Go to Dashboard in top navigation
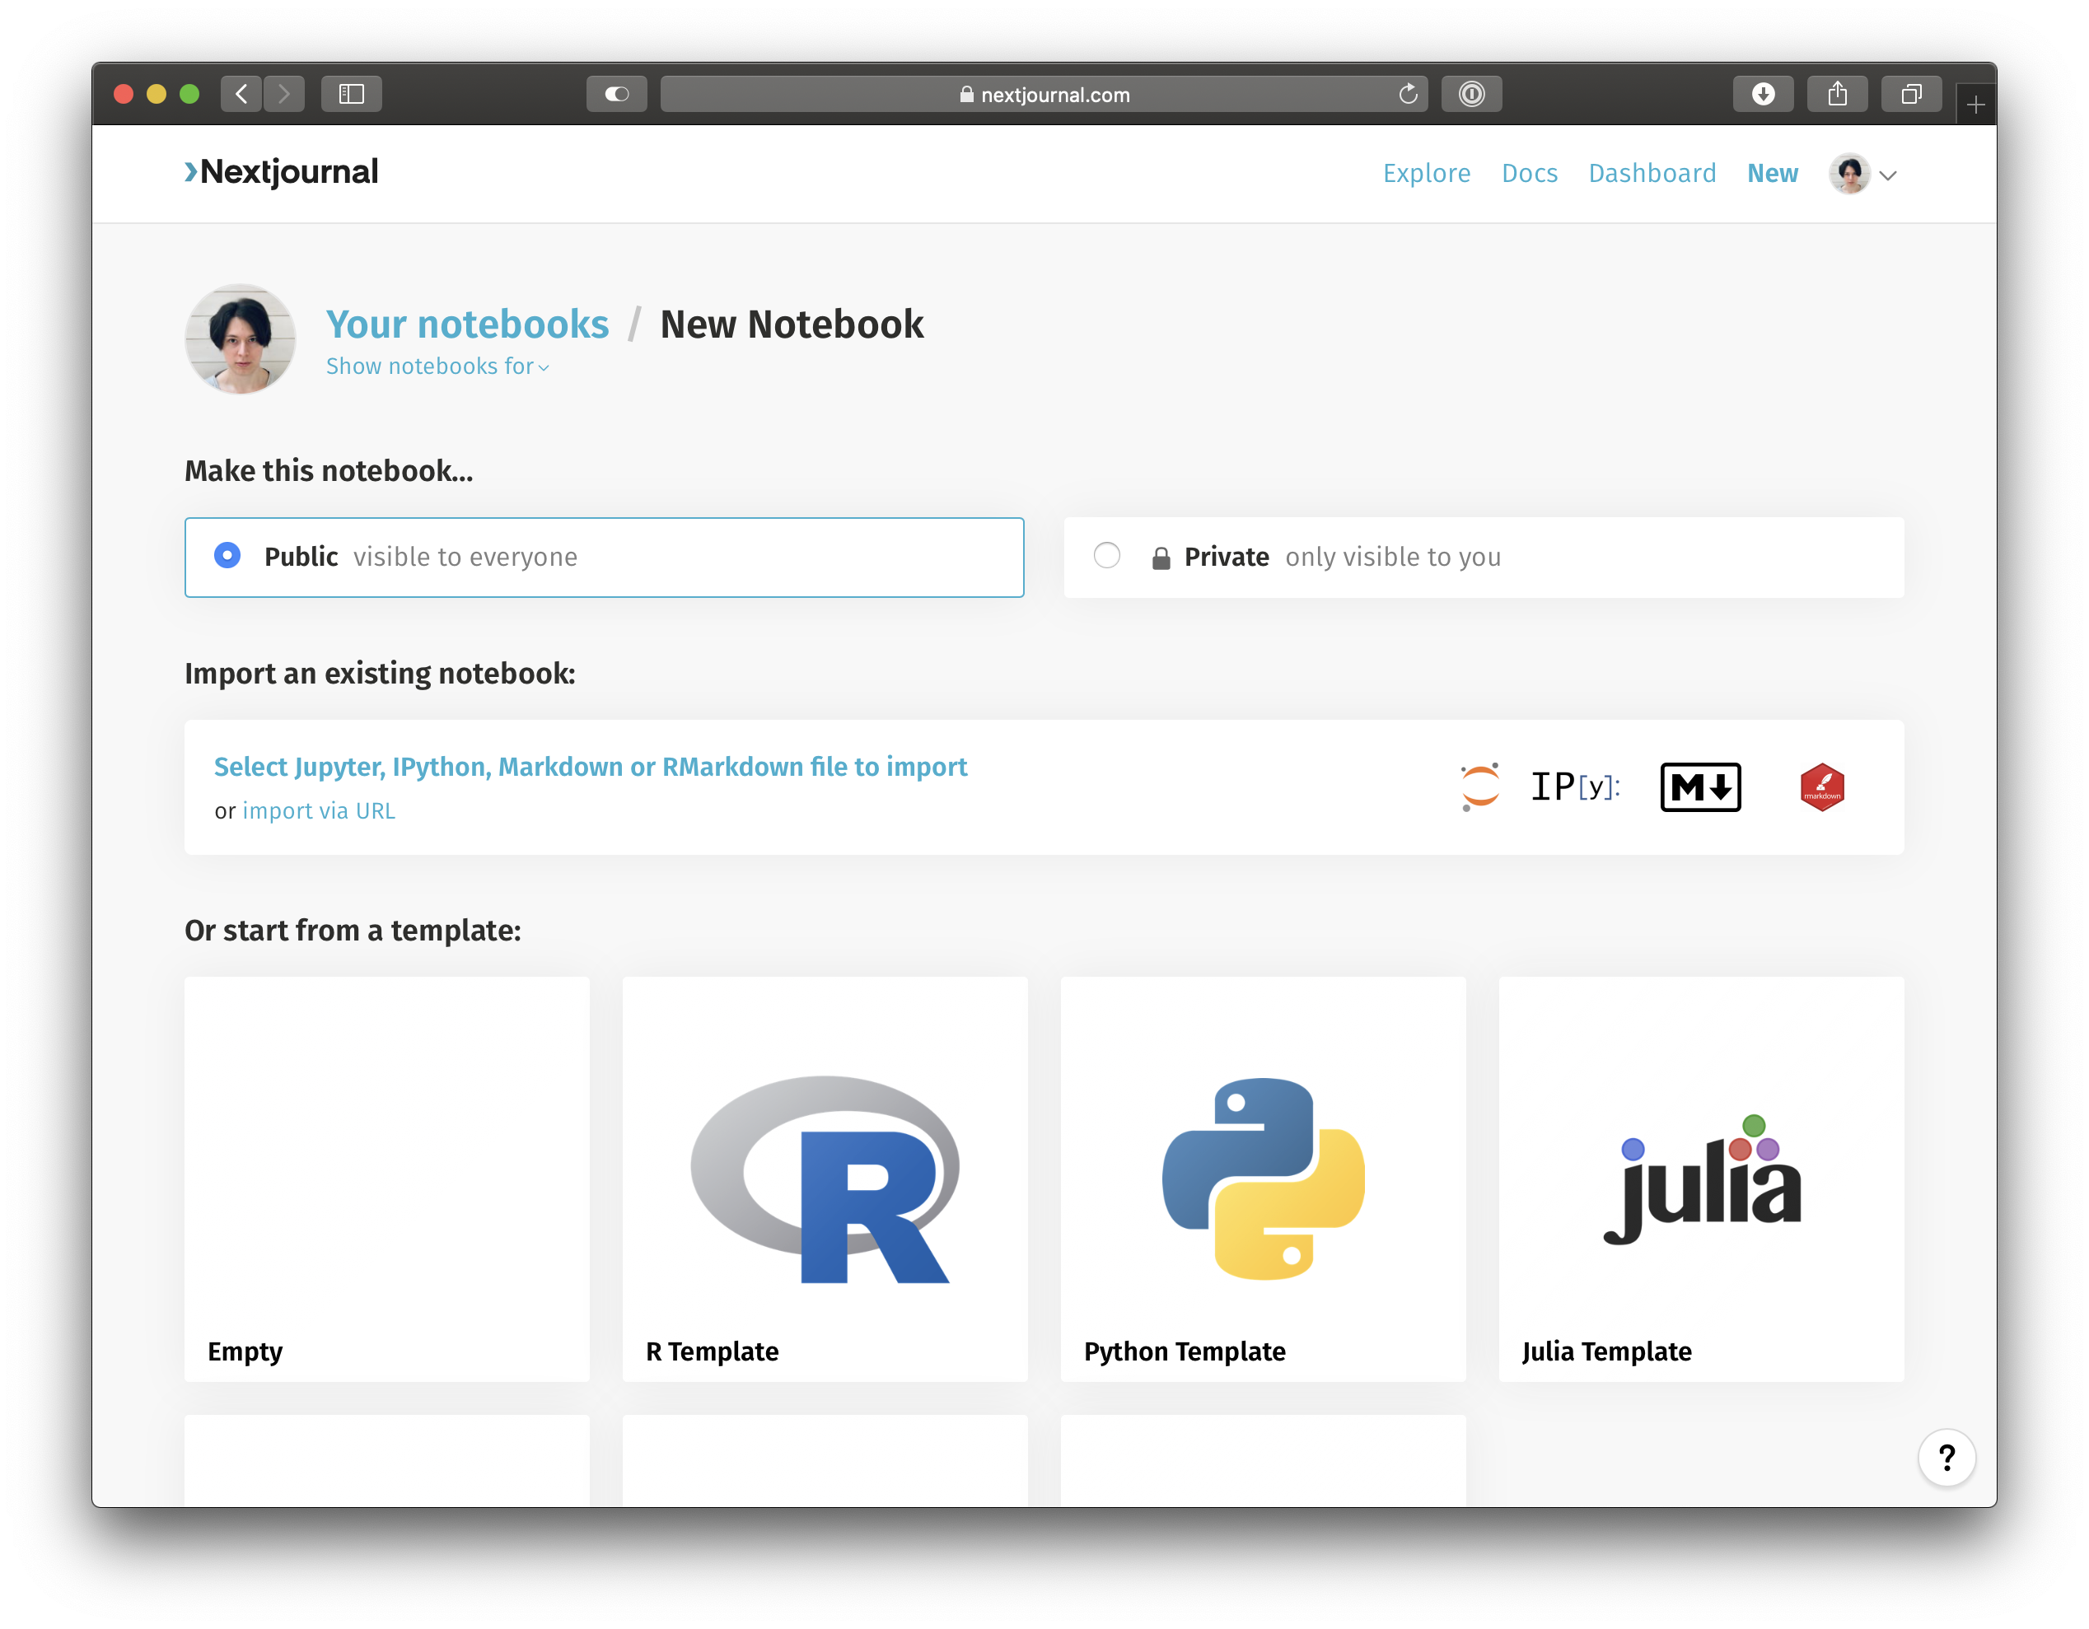 (1652, 173)
